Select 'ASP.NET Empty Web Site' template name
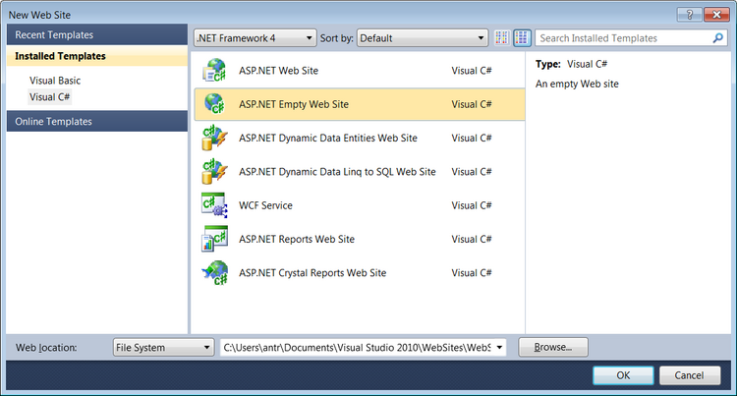This screenshot has width=737, height=396. pyautogui.click(x=294, y=104)
